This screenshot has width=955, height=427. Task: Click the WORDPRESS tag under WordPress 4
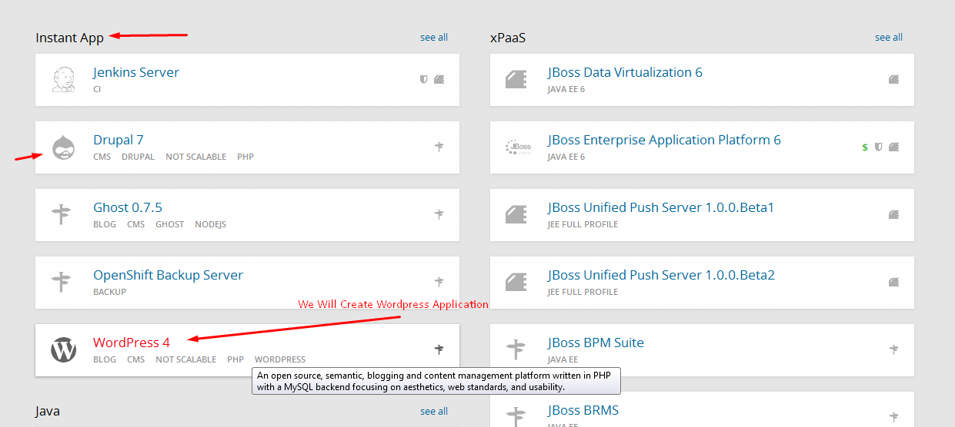point(280,359)
